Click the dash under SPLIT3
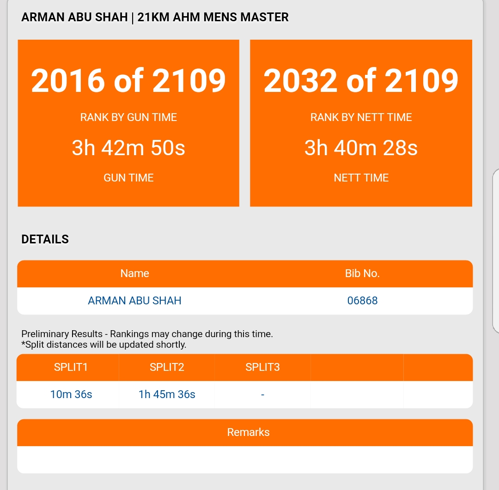Image resolution: width=499 pixels, height=490 pixels. 262,394
